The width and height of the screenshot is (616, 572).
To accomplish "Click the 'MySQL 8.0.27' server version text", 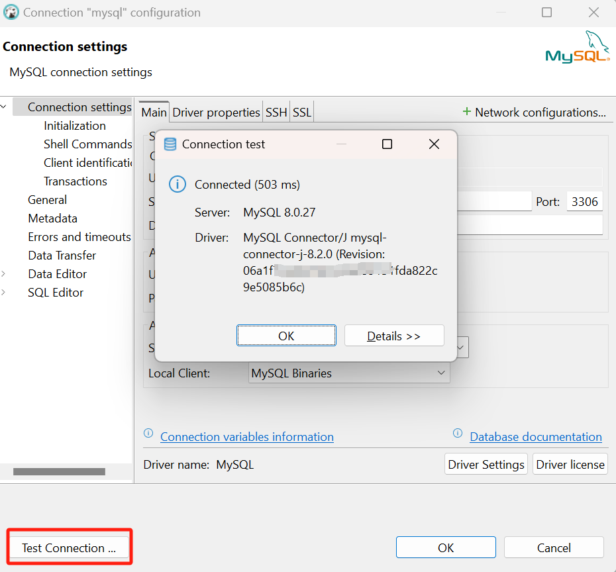I will (280, 213).
